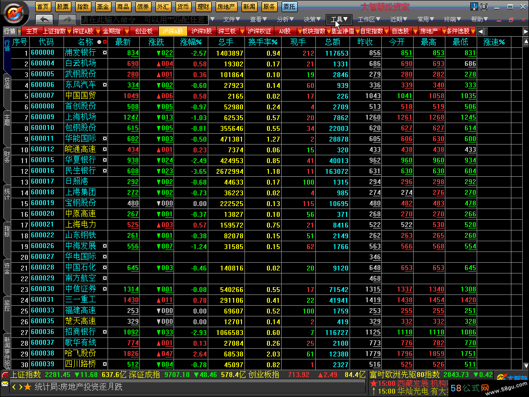Click the marker icon beside 浦发银行
This screenshot has width=529, height=397.
click(105, 53)
